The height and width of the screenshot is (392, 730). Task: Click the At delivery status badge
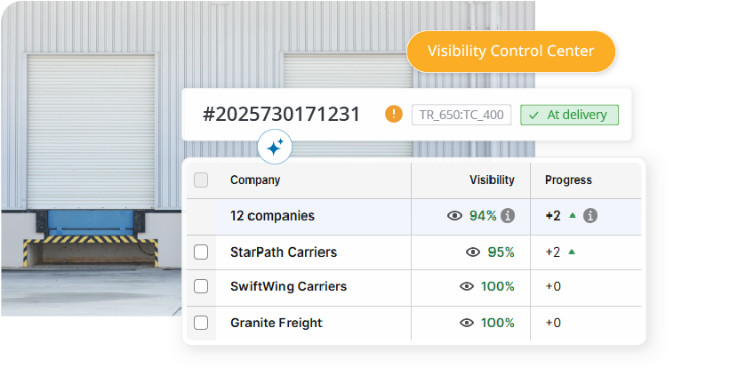(x=569, y=115)
